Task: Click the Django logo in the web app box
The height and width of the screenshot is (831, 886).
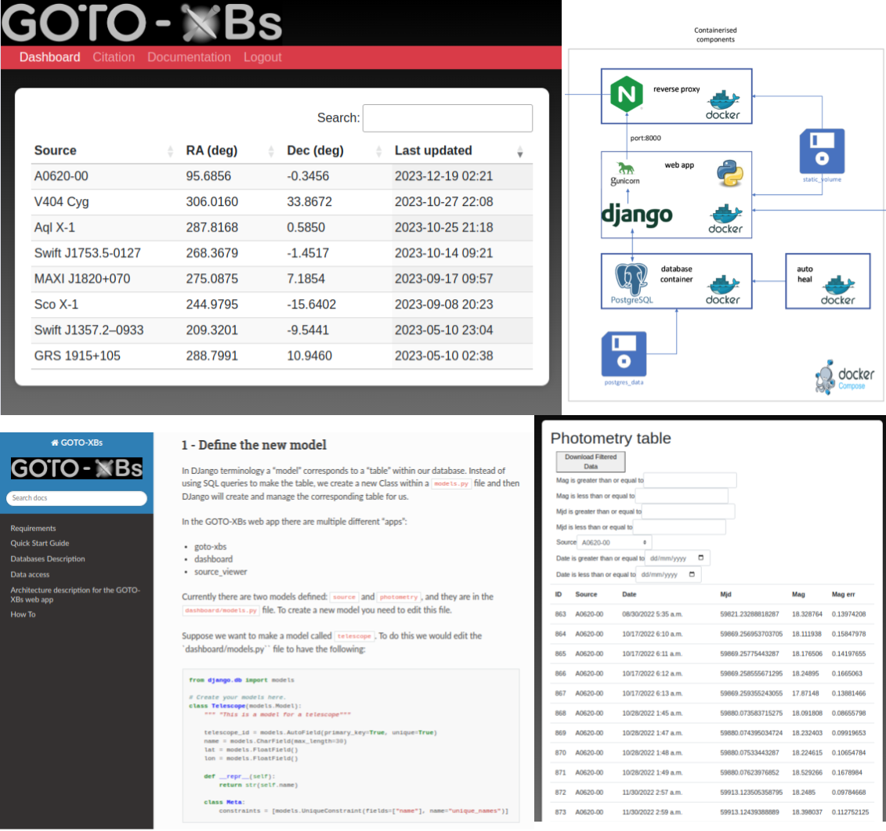Action: coord(636,215)
